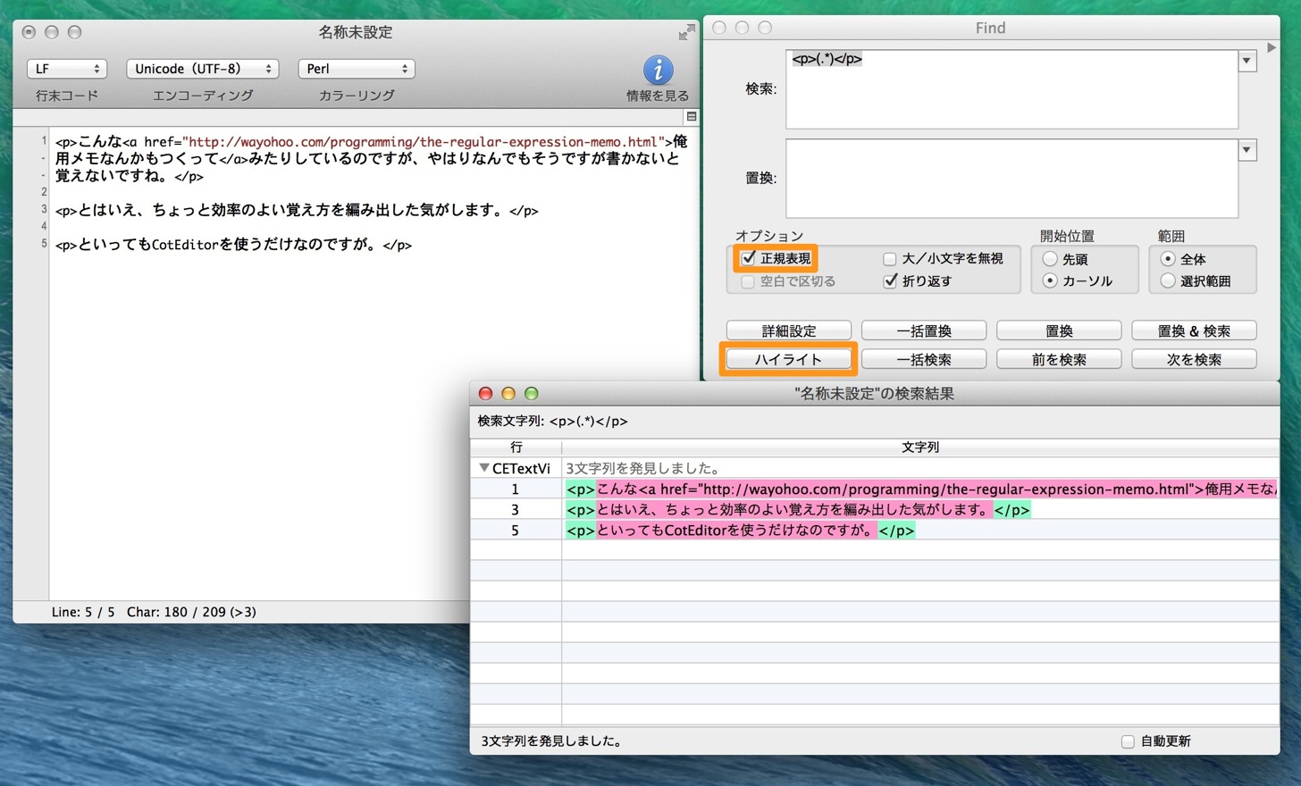Click inside the 置換 replace text field
1301x786 pixels.
(1011, 178)
